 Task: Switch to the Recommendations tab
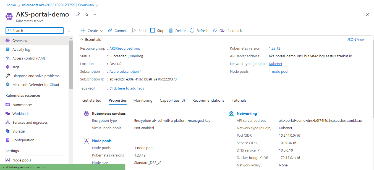click(208, 101)
